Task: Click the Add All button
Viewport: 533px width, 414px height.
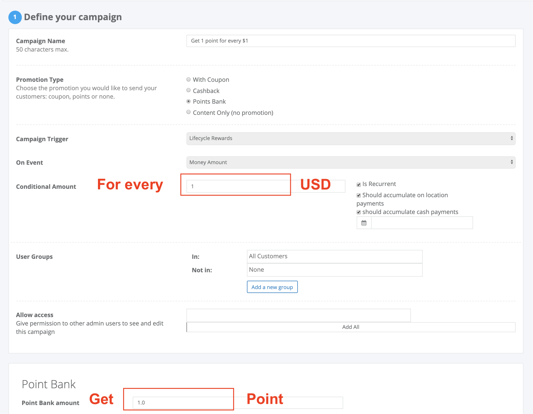Action: (351, 327)
